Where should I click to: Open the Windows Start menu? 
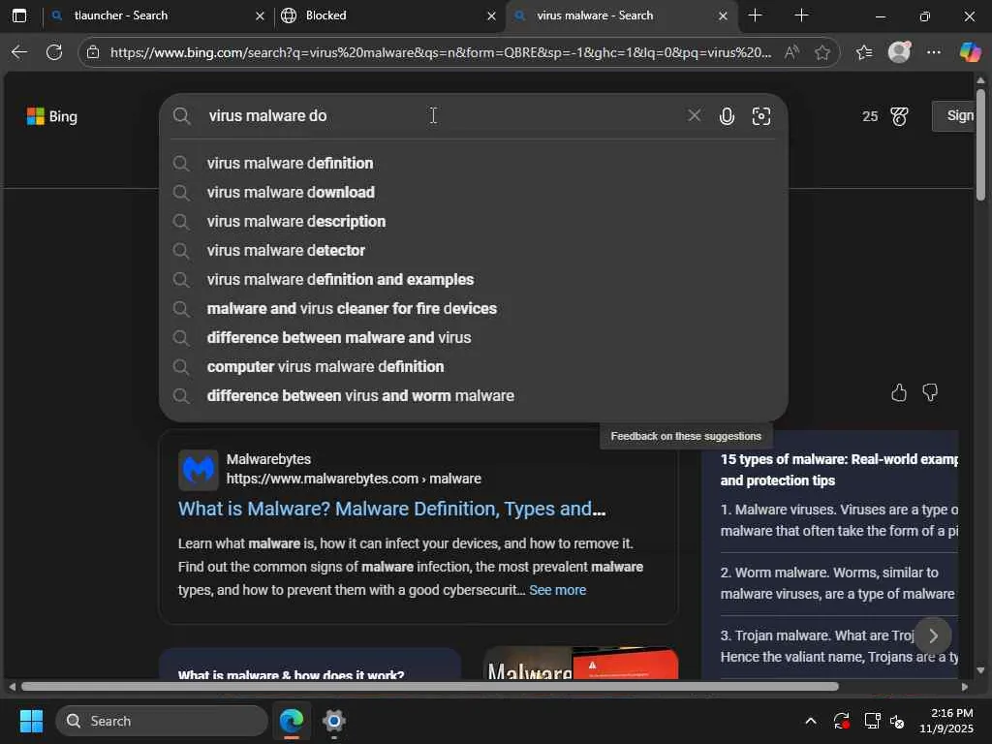coord(31,721)
